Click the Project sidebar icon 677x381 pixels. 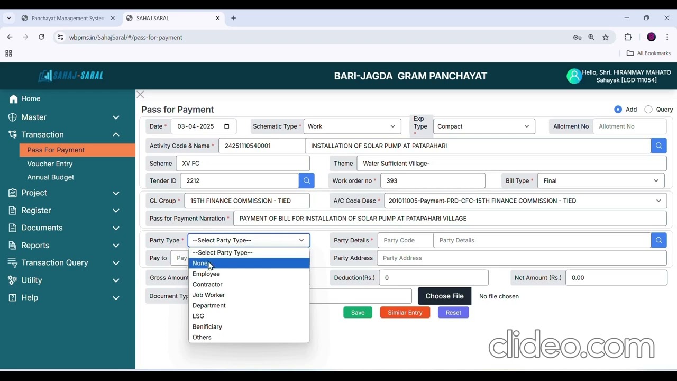(13, 193)
